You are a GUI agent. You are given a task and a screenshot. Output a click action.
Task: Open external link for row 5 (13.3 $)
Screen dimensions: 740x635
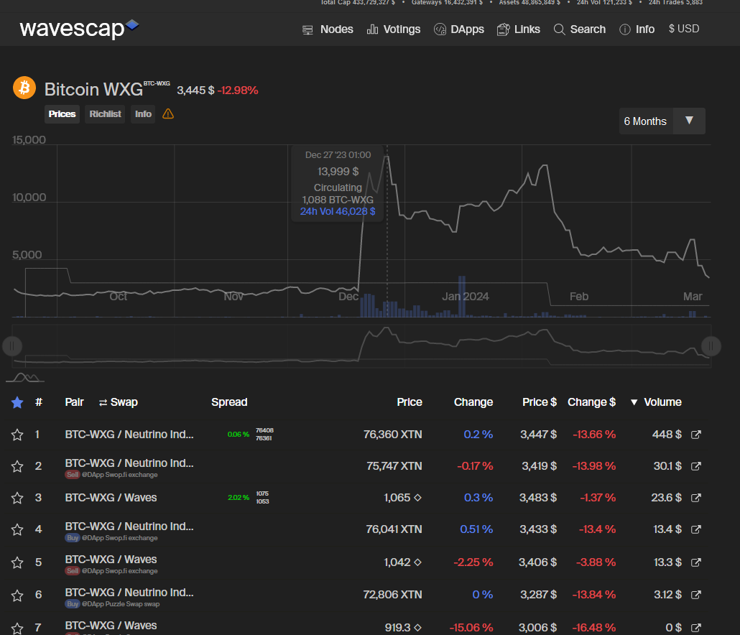696,562
